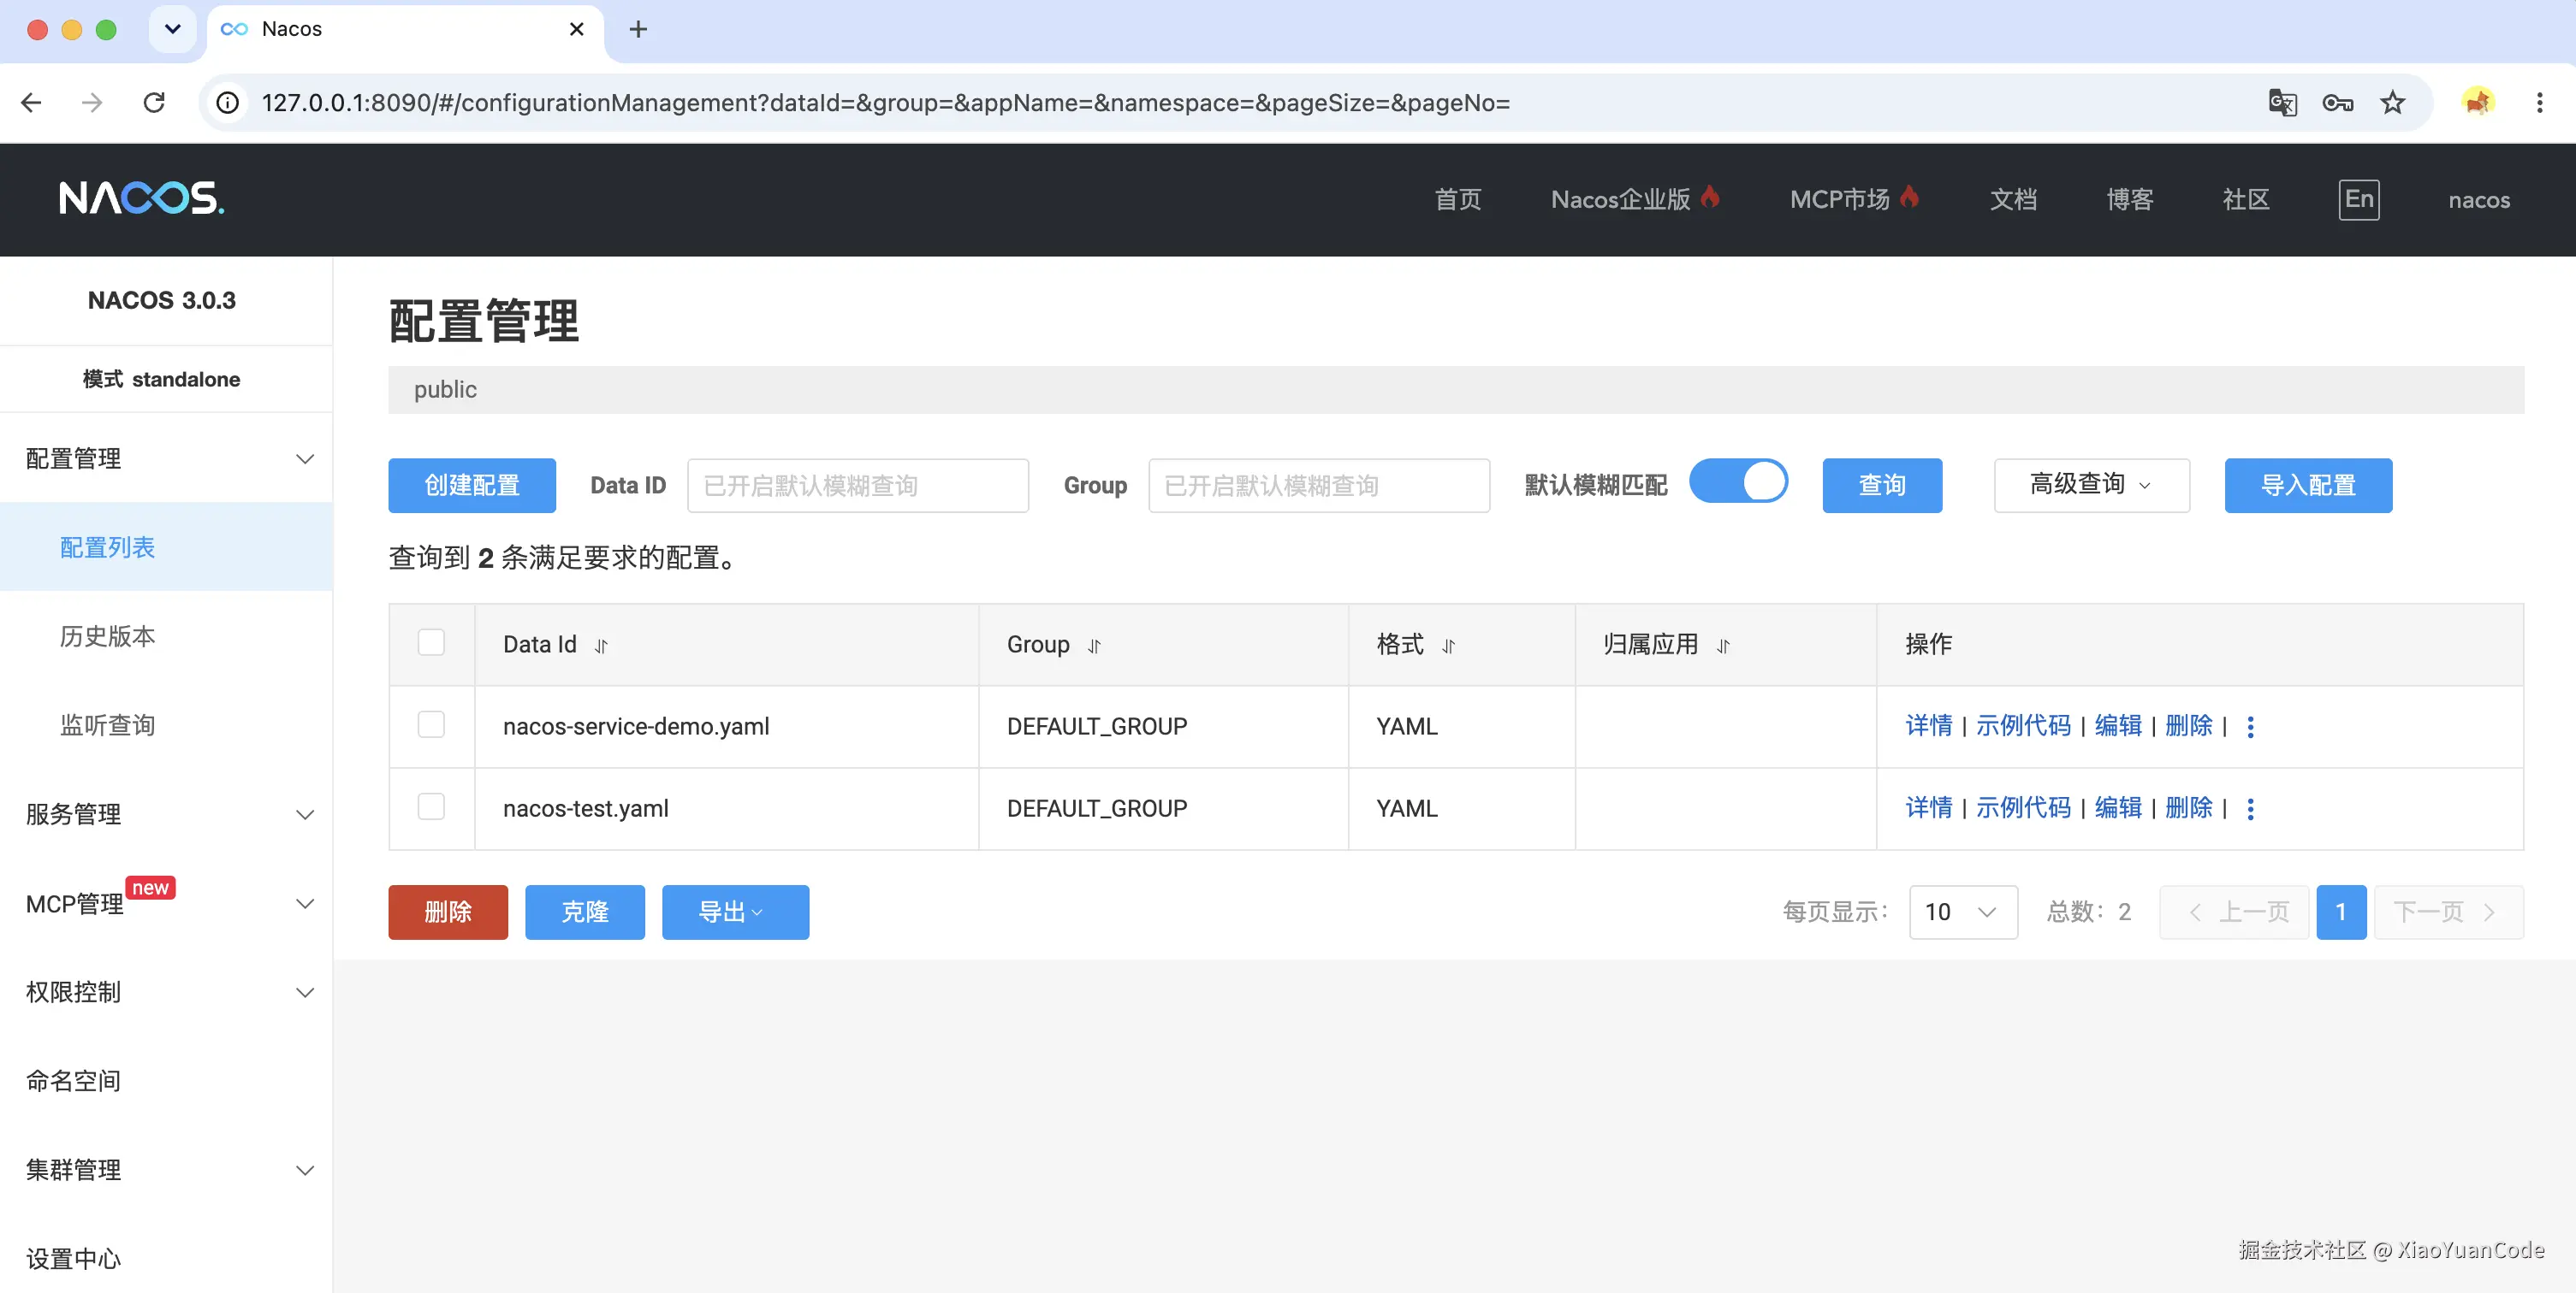Go to 首页 in top navigation
Image resolution: width=2576 pixels, height=1293 pixels.
pyautogui.click(x=1457, y=200)
